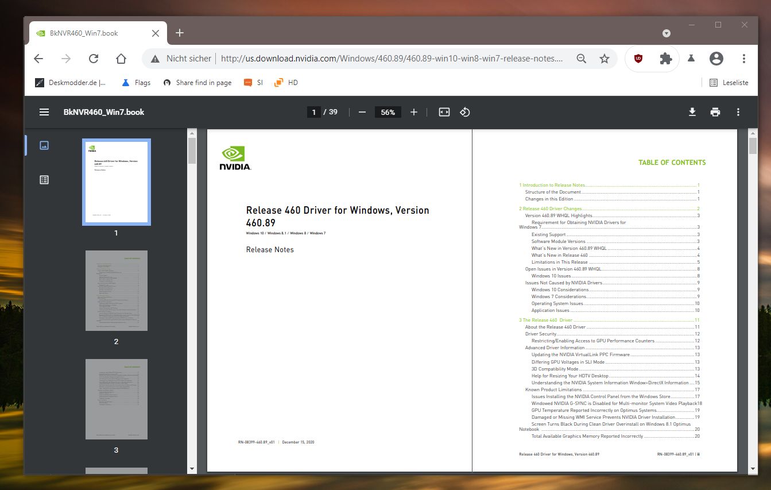The image size is (771, 490).
Task: Jump to 'Advanced Driver Information' entry
Action: click(612, 348)
